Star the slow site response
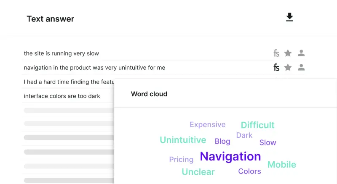The width and height of the screenshot is (337, 184). [x=288, y=53]
